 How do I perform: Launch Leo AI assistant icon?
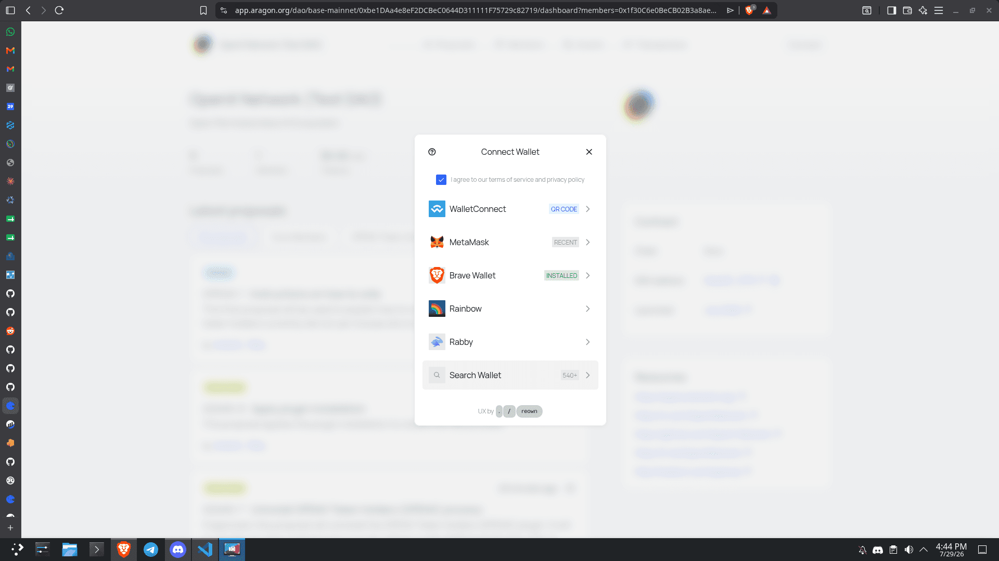point(923,10)
